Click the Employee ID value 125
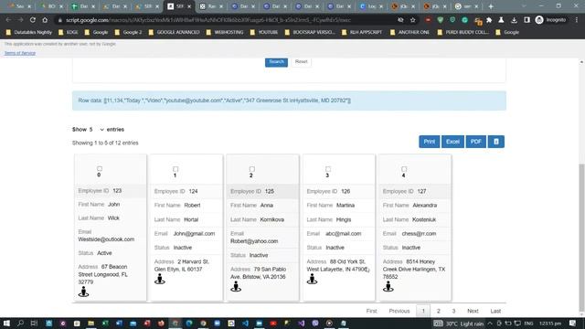 tap(270, 191)
